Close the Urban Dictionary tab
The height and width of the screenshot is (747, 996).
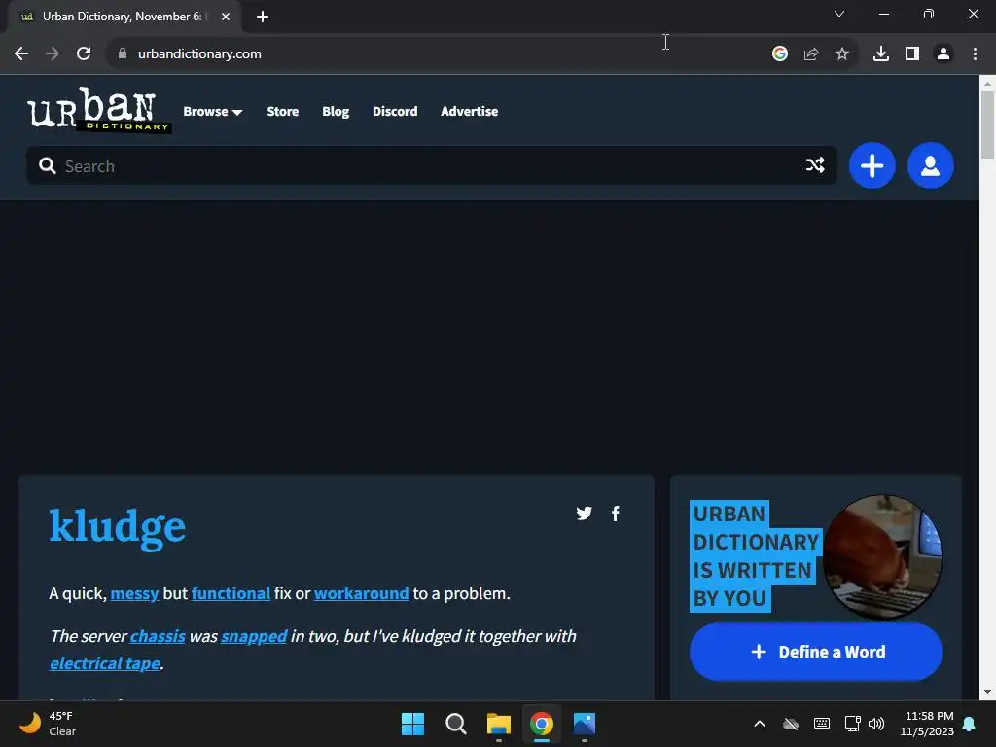pos(226,17)
